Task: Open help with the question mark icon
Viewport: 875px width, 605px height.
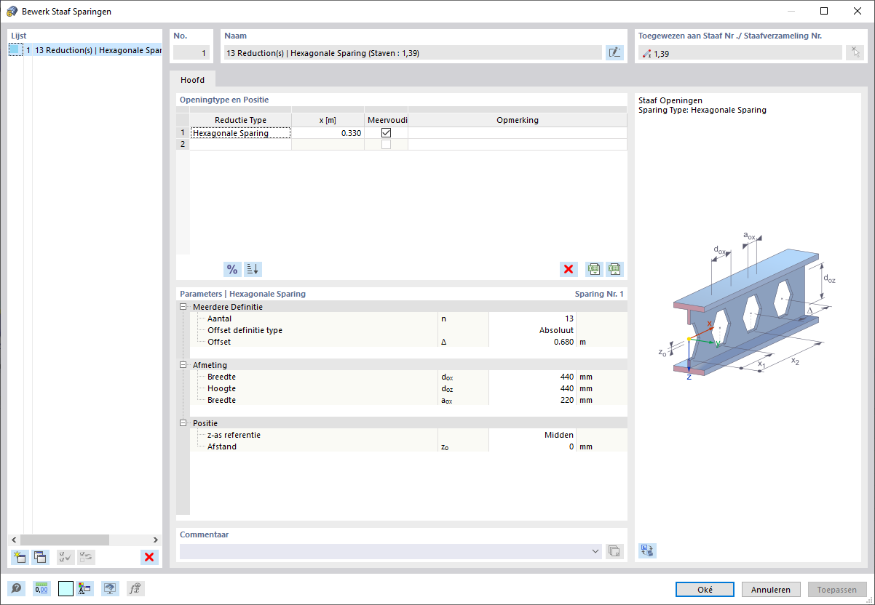Action: (16, 588)
